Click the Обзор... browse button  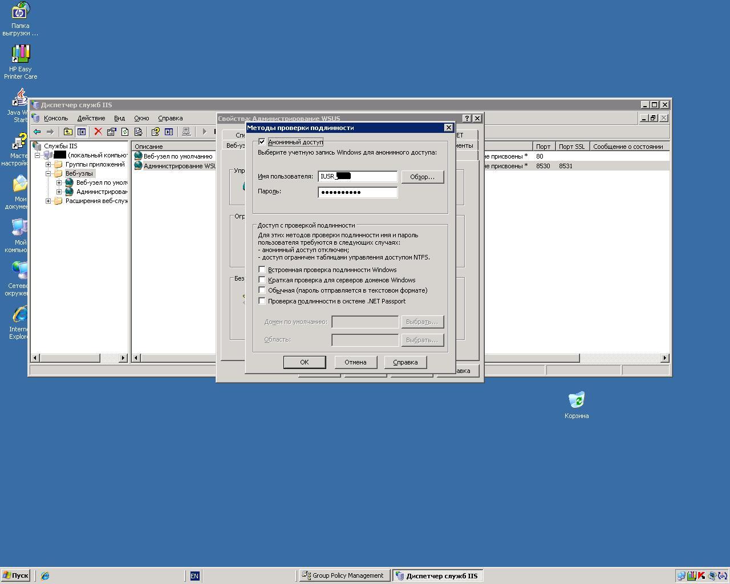tap(423, 177)
